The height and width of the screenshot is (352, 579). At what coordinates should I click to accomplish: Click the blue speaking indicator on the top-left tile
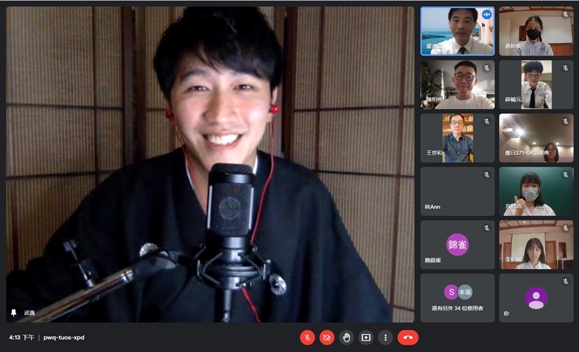[486, 15]
